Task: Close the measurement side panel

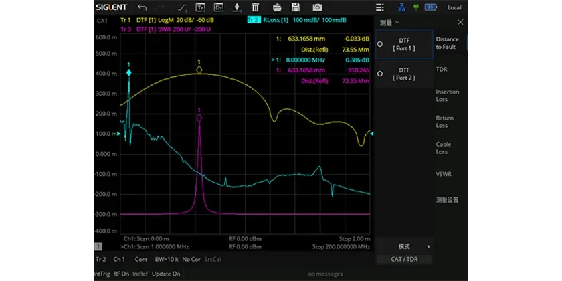Action: click(x=460, y=23)
